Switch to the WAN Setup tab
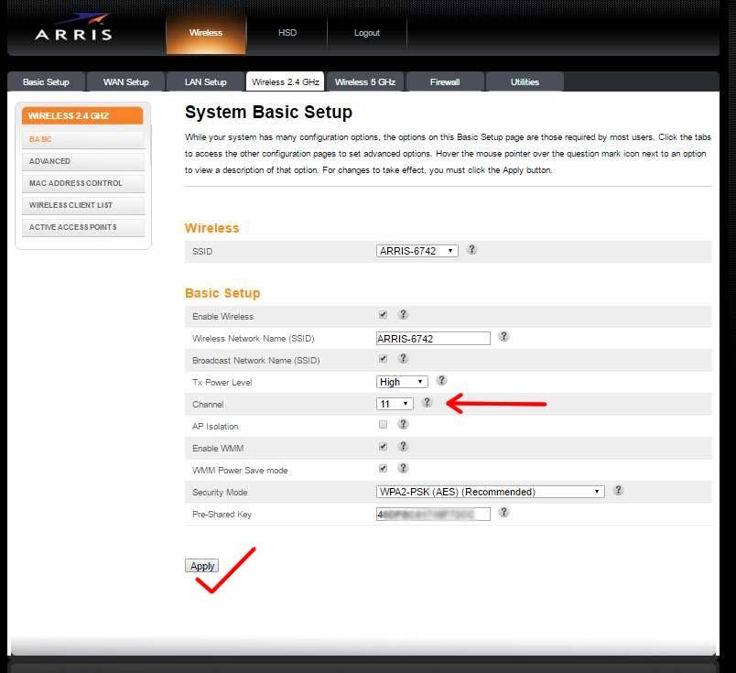The image size is (736, 673). pyautogui.click(x=125, y=81)
